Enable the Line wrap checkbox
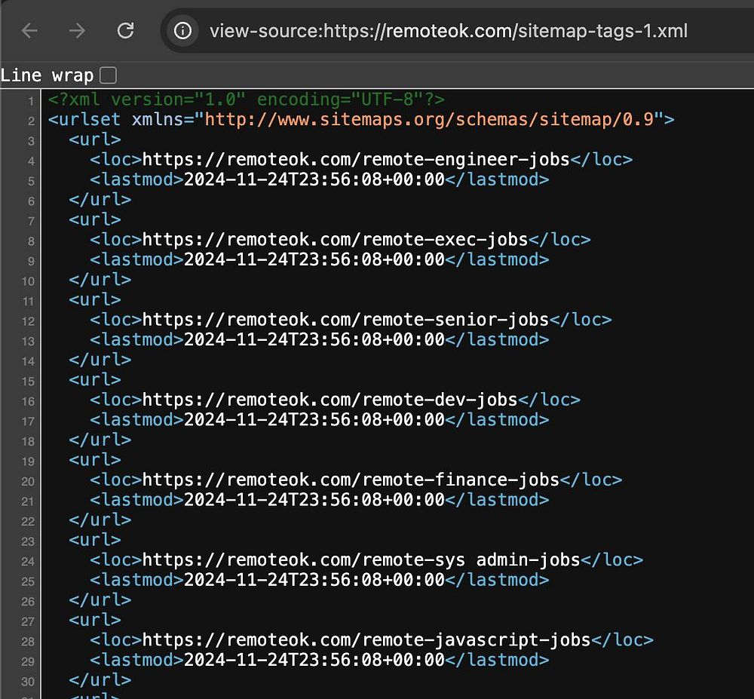Screen dimensions: 754x699 [x=109, y=75]
